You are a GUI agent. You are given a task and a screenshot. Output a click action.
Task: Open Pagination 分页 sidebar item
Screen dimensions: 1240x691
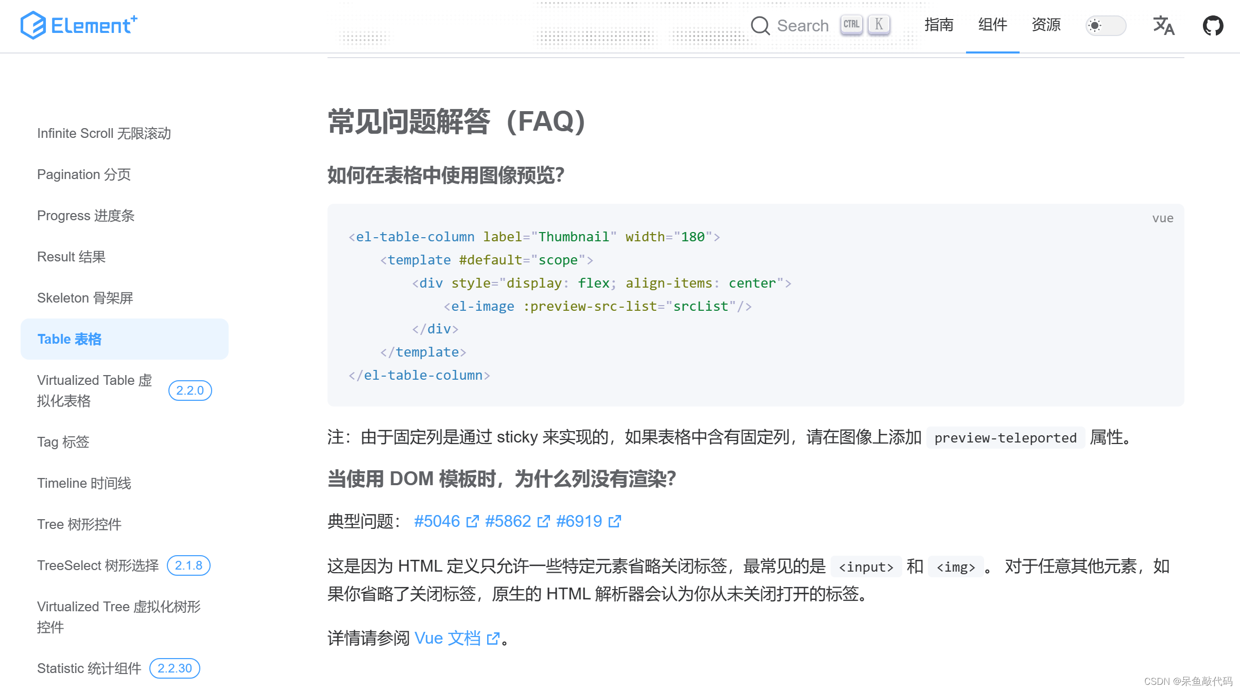tap(84, 174)
